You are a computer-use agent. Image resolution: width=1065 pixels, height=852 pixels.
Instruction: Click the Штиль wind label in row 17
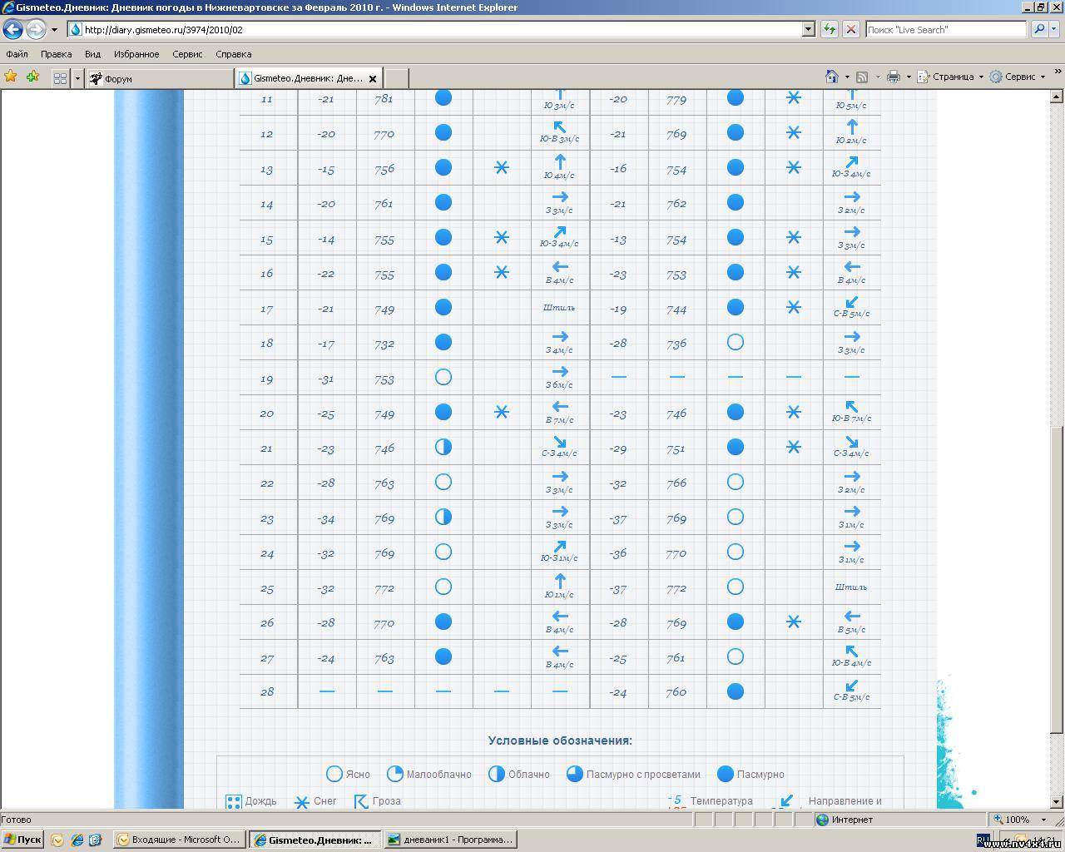click(x=559, y=308)
